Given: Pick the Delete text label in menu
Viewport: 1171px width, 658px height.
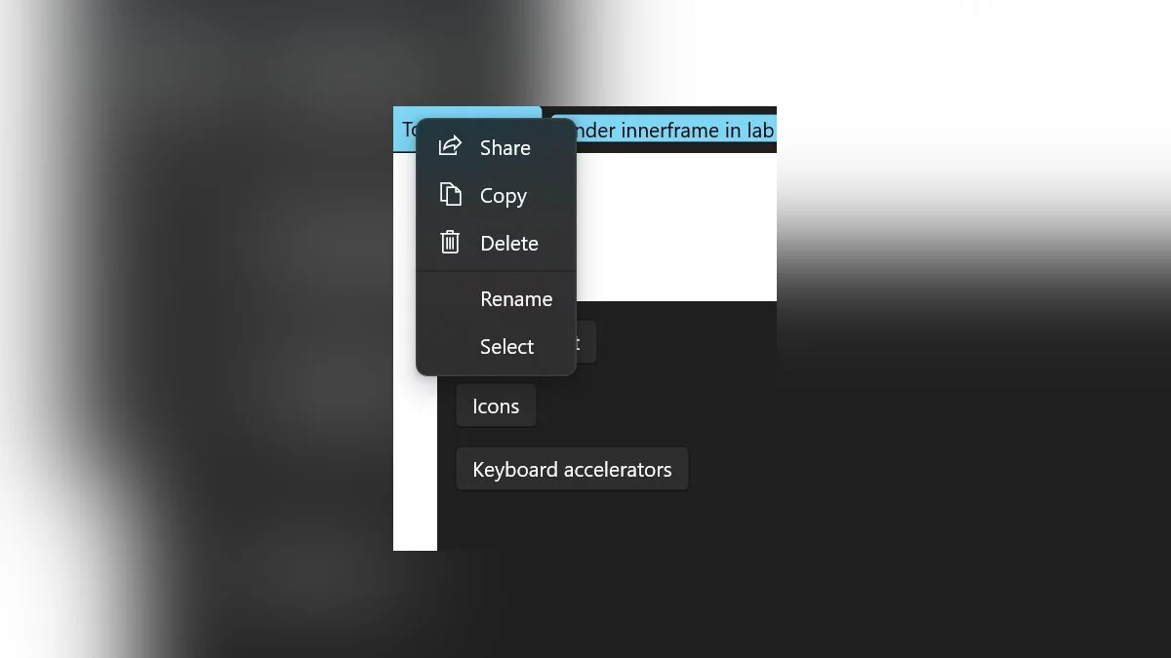Looking at the screenshot, I should 509,244.
